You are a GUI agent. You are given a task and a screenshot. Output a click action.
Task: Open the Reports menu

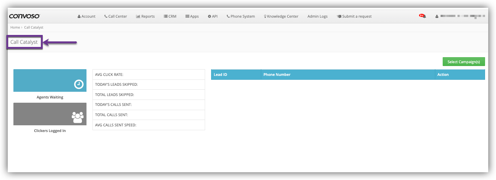click(145, 16)
